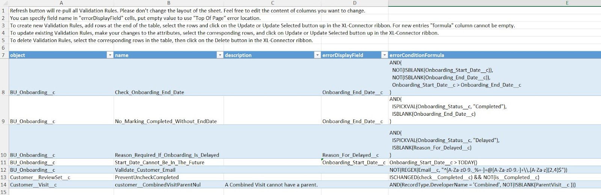The image size is (601, 195).
Task: Click the 'Refresh button will re-pull' instruction cell
Action: tap(187, 11)
